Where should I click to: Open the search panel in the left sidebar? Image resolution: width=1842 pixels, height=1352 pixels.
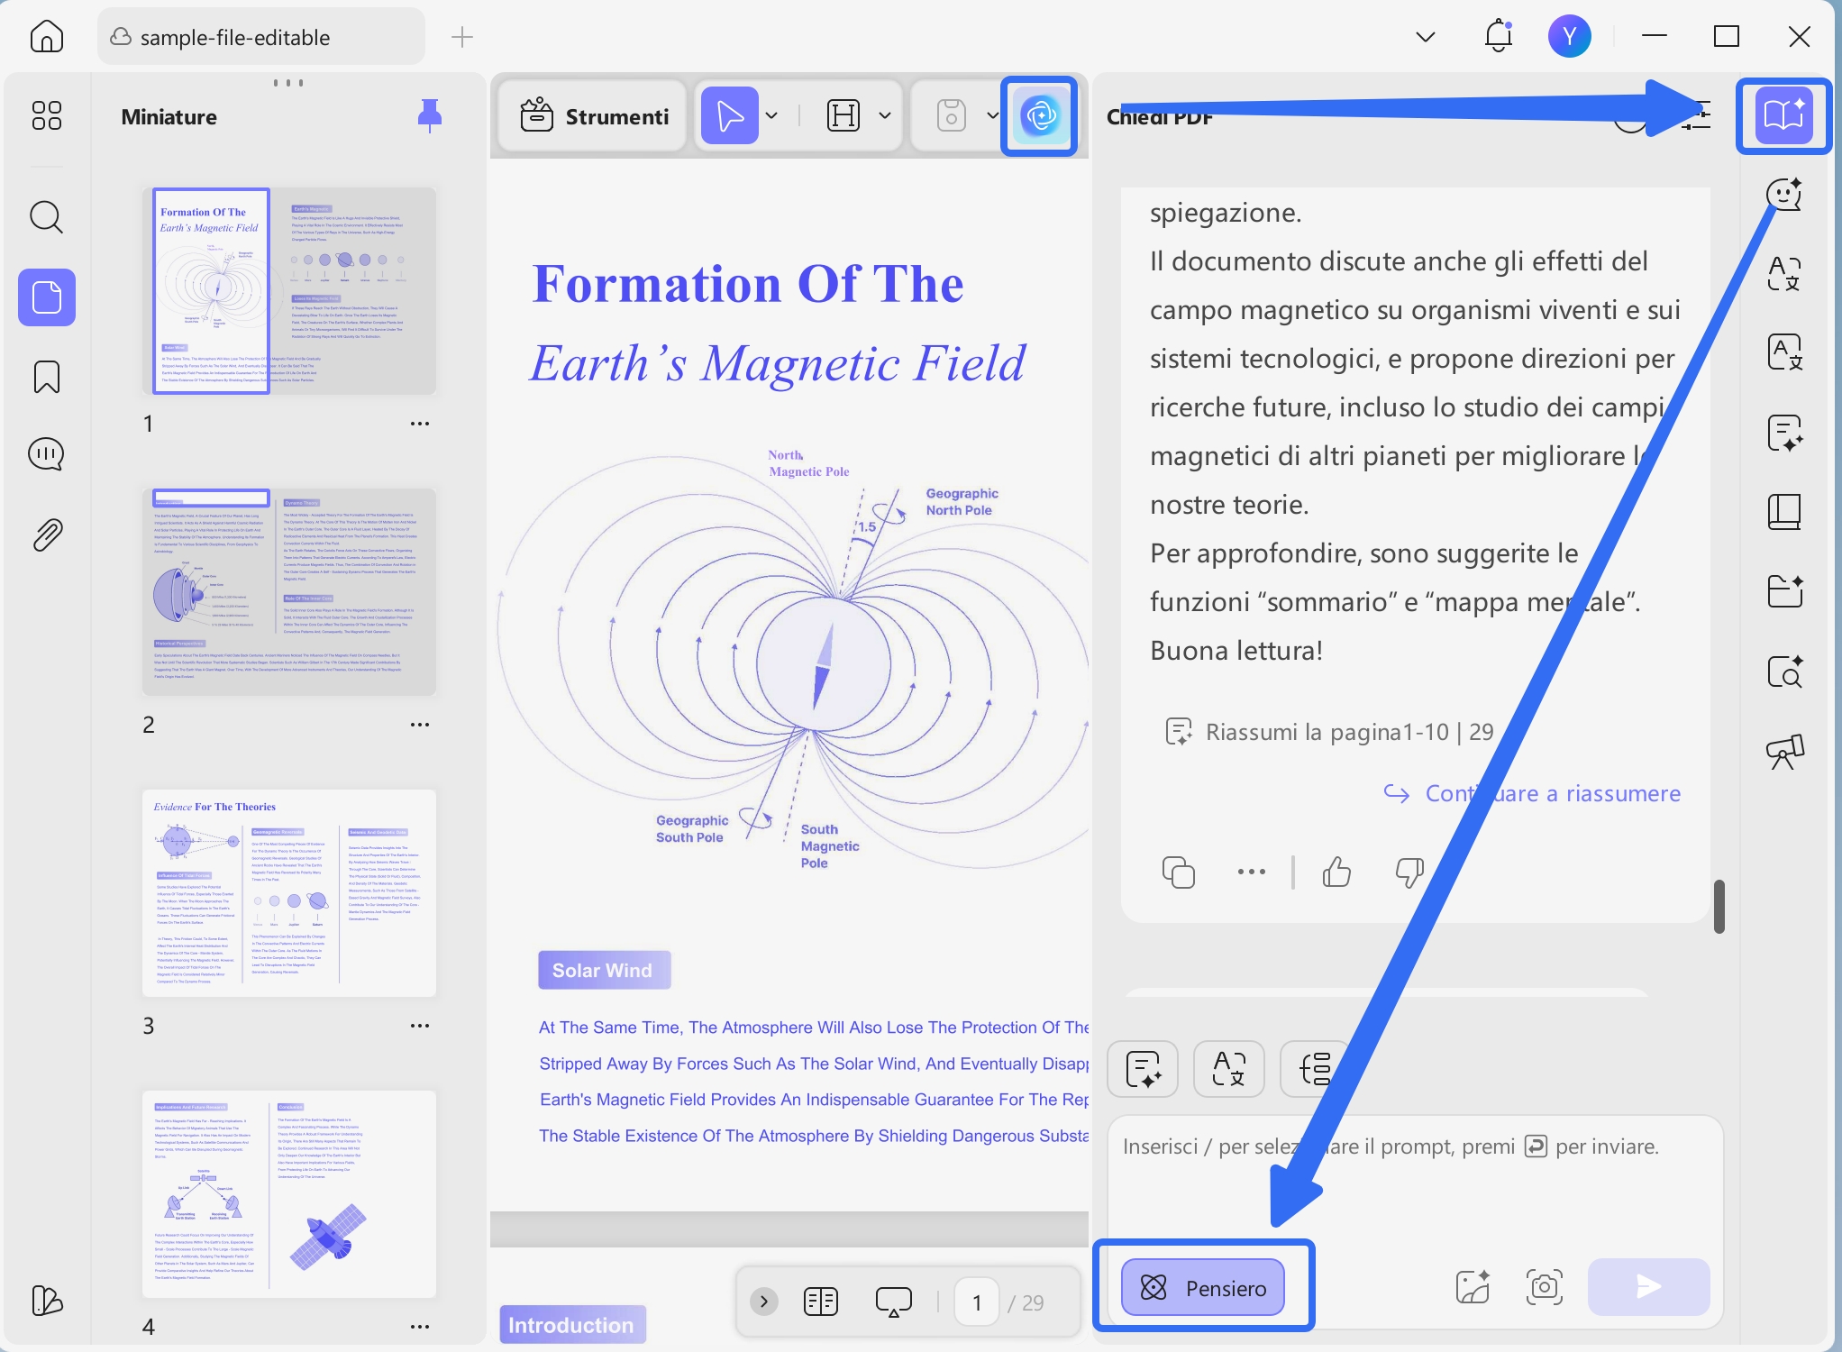pyautogui.click(x=46, y=217)
